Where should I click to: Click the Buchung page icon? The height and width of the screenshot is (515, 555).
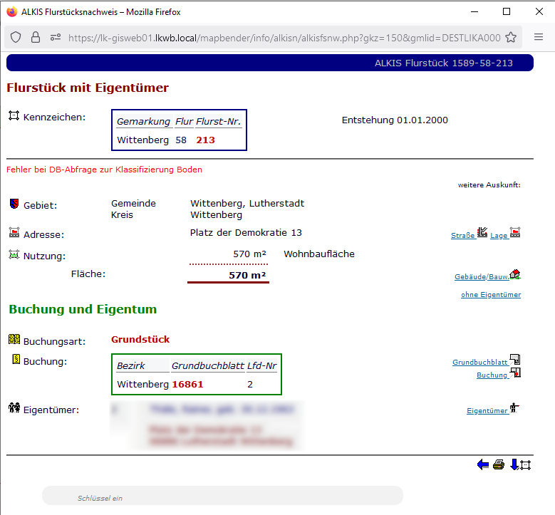click(515, 373)
